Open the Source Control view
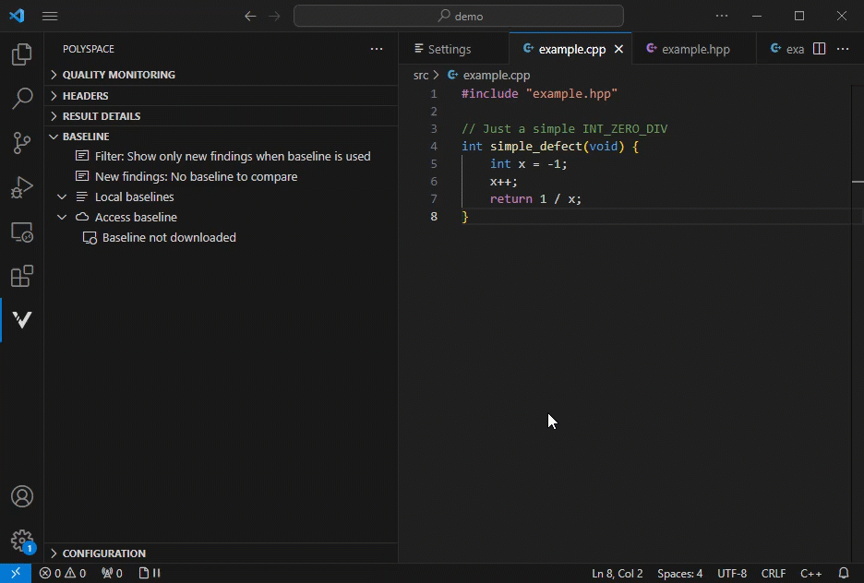This screenshot has width=864, height=583. [x=21, y=143]
